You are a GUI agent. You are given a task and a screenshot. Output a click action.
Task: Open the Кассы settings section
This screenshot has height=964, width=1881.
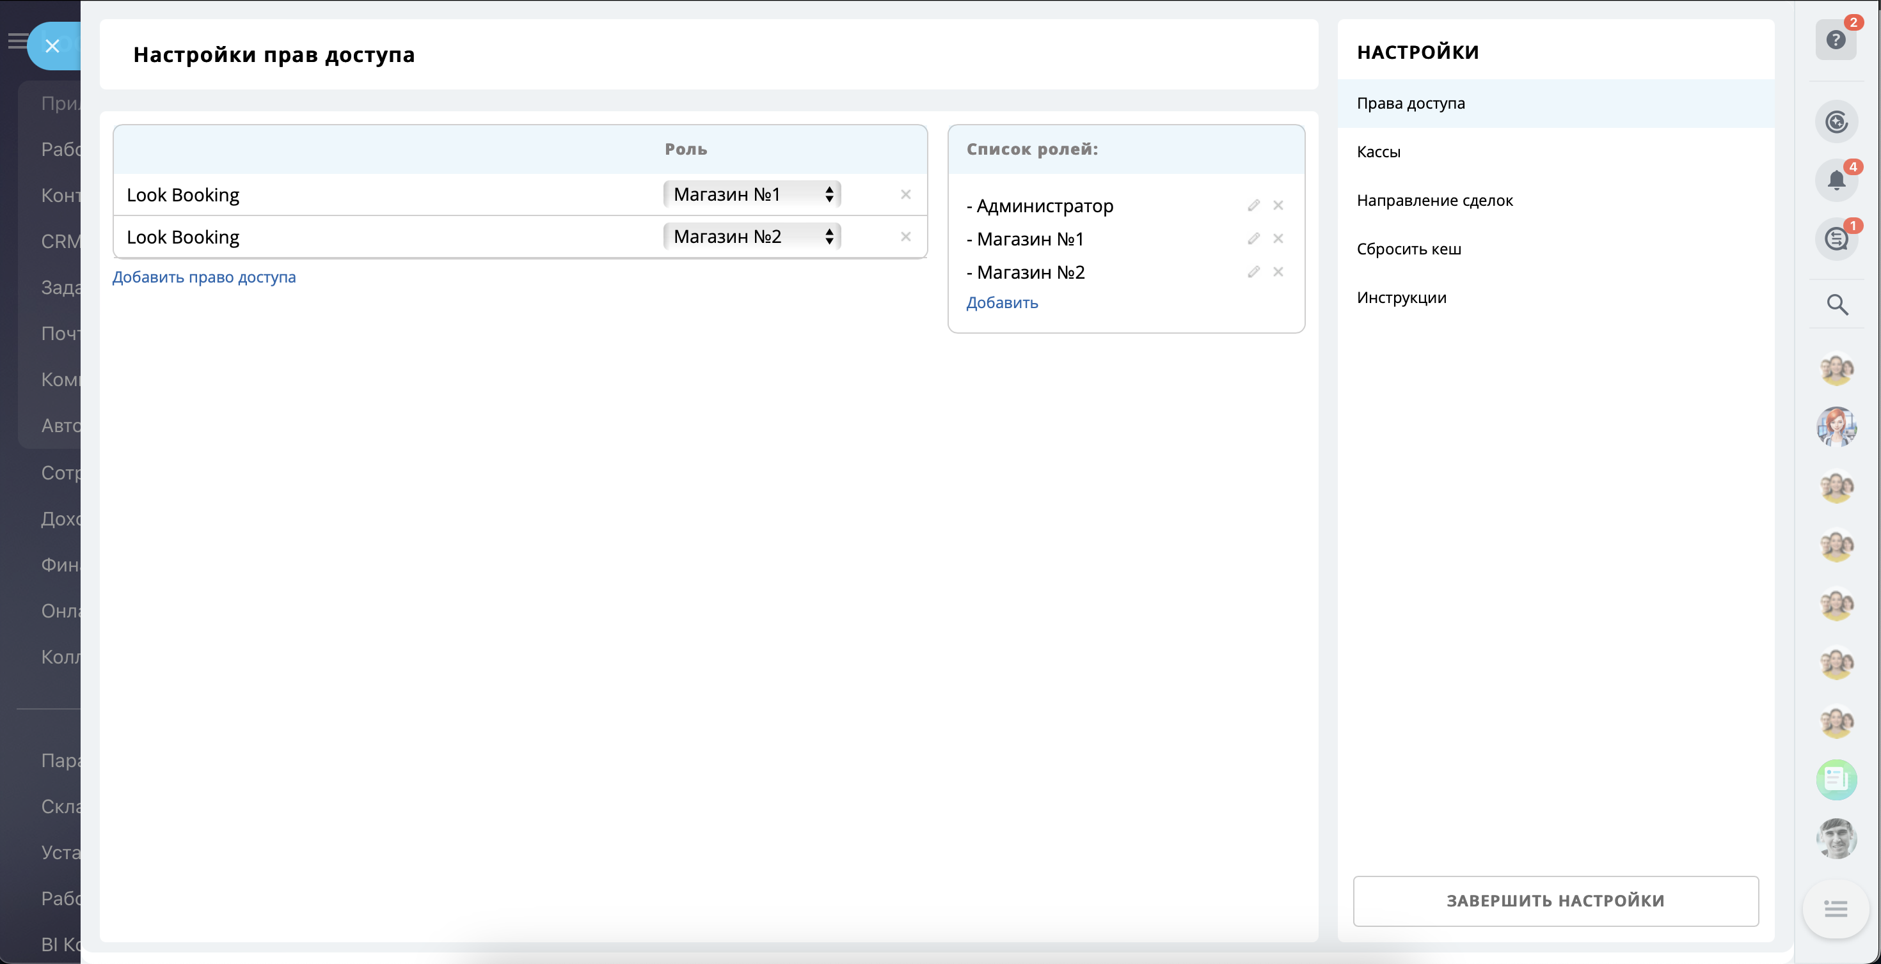1379,152
